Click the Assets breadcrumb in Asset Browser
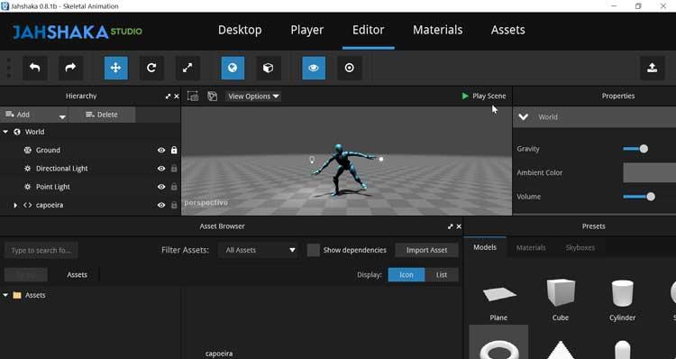676x359 pixels. click(78, 275)
